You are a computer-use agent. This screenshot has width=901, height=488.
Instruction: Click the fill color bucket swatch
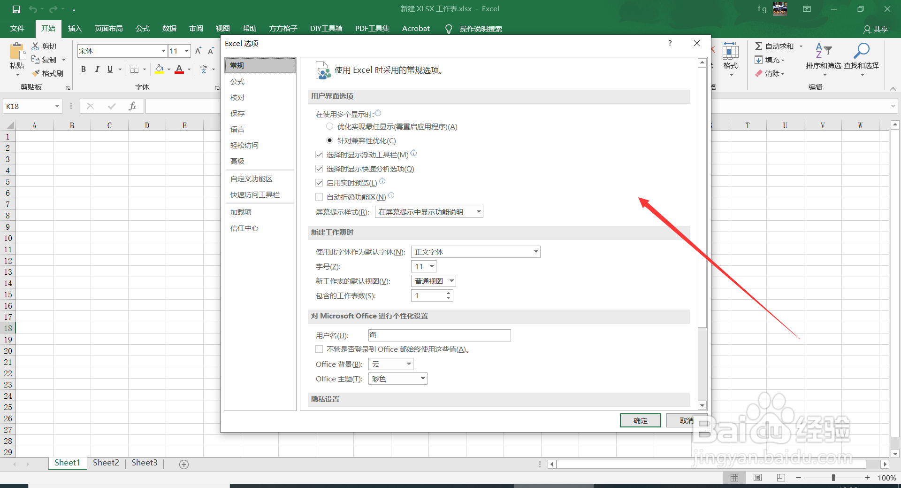[160, 70]
